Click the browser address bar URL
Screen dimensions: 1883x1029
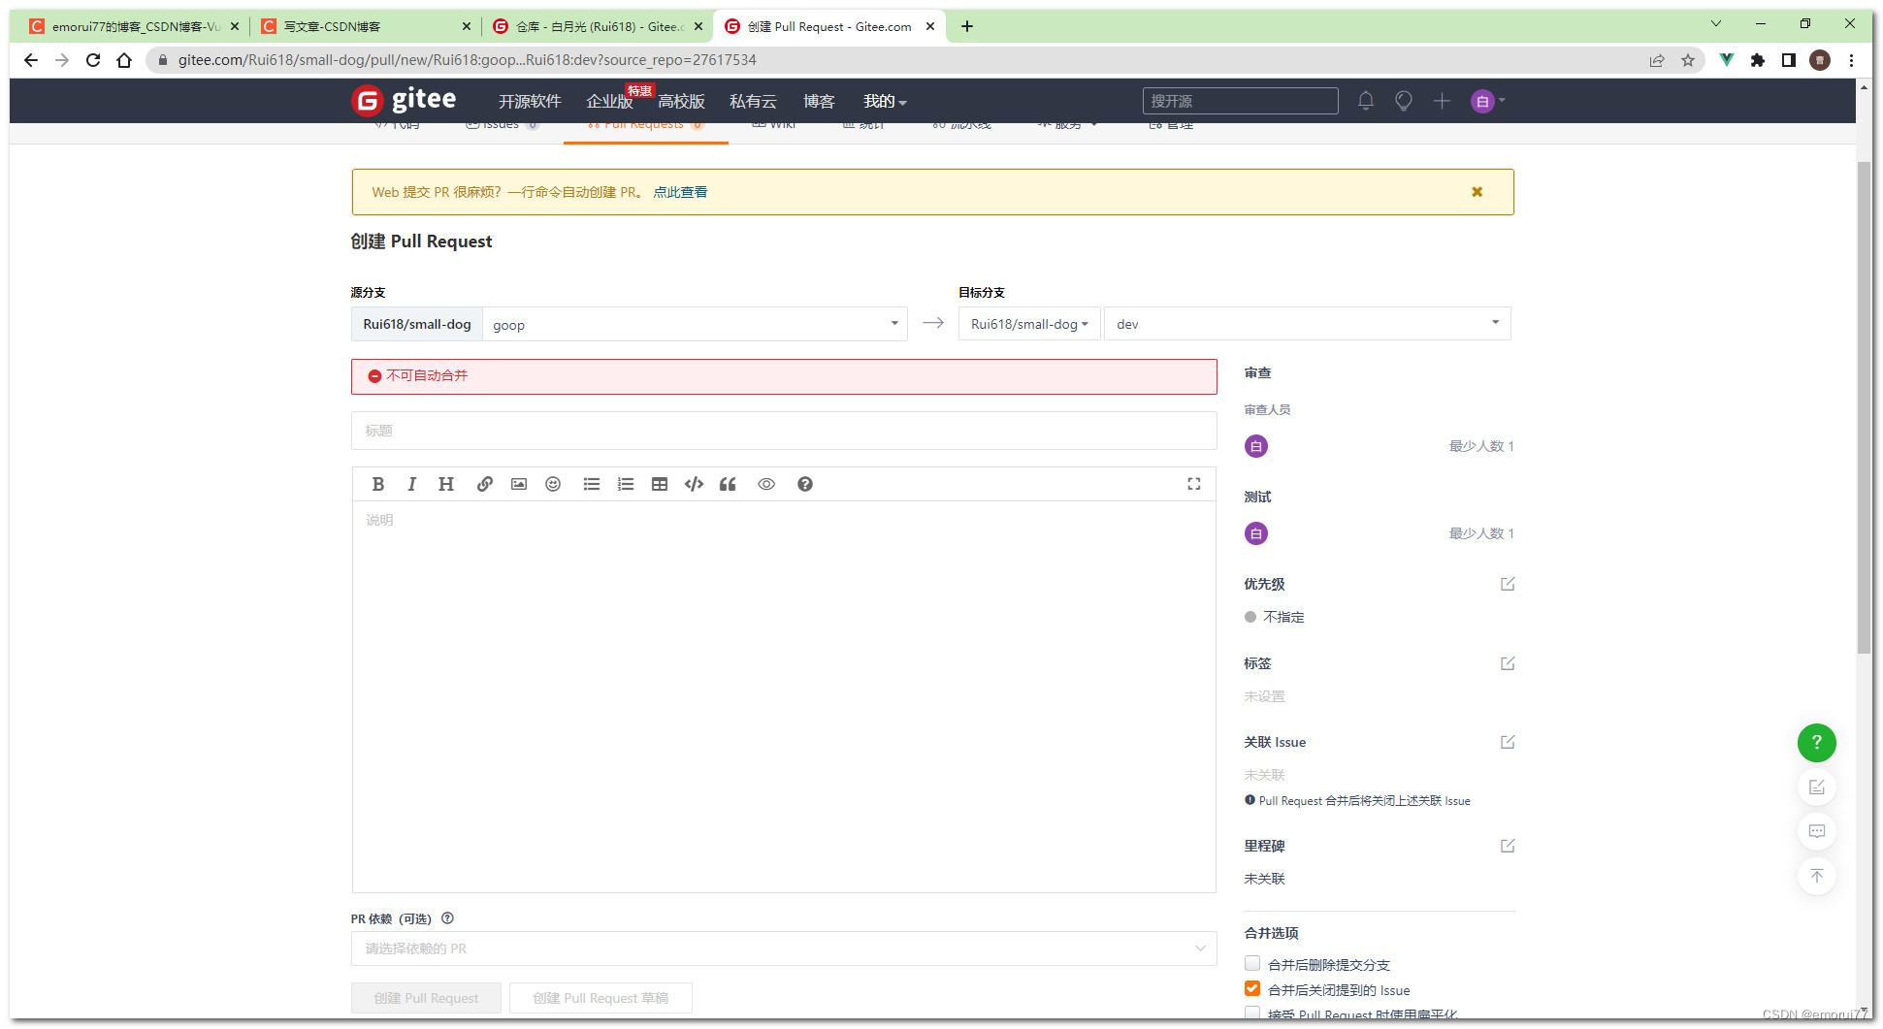pyautogui.click(x=467, y=60)
